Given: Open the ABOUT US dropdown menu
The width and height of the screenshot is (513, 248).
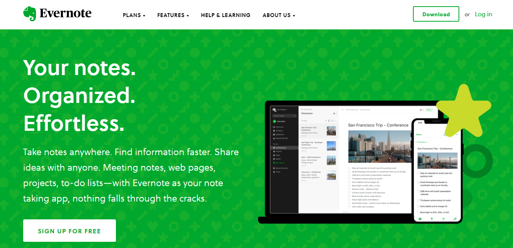Looking at the screenshot, I should tap(279, 15).
